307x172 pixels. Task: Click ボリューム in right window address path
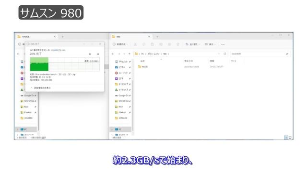pos(153,54)
